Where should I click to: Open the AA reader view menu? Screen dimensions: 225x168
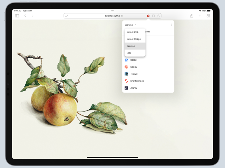(x=67, y=16)
